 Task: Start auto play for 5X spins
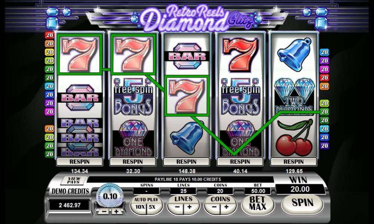(153, 207)
